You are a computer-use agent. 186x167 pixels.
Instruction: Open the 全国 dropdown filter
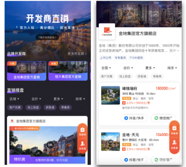106,68
